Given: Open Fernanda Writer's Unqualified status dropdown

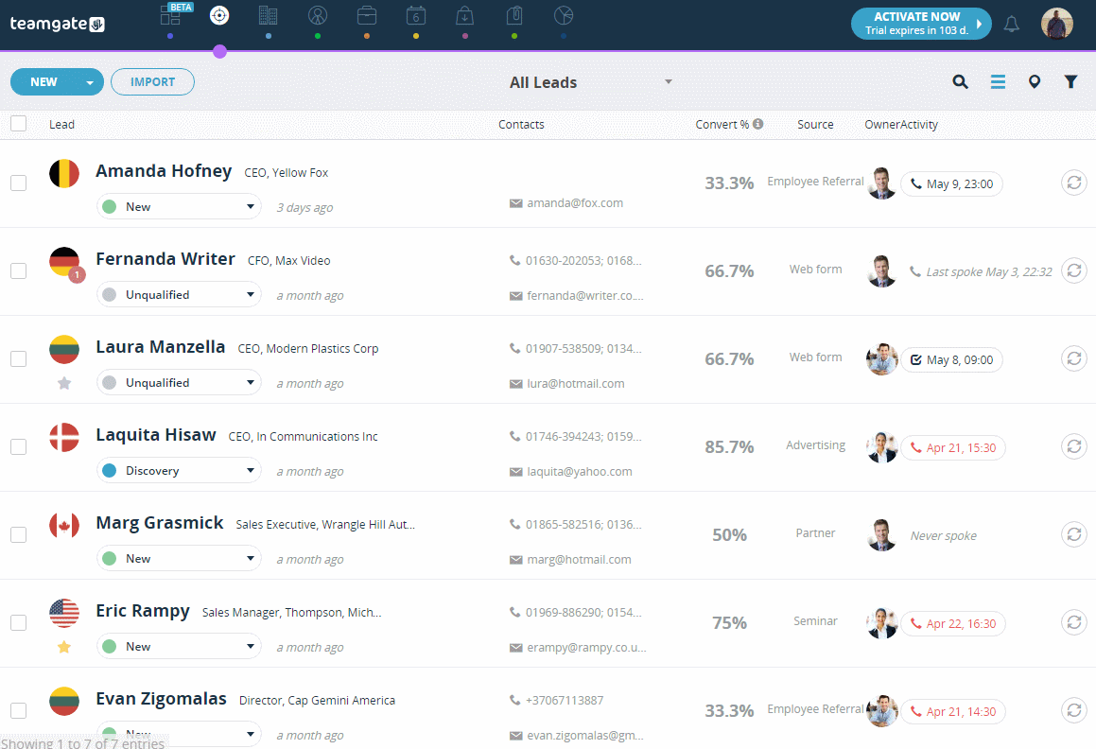Looking at the screenshot, I should 179,294.
